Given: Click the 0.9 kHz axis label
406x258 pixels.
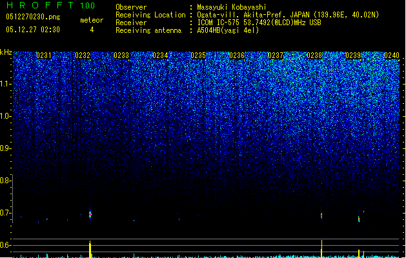Looking at the screenshot, I should [x=6, y=148].
